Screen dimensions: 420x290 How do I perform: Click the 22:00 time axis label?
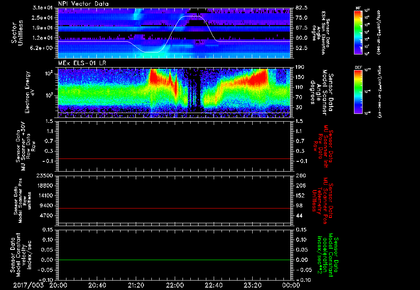click(175, 285)
